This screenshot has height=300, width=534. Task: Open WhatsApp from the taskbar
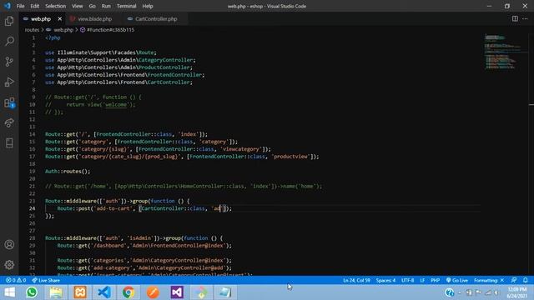[32, 292]
